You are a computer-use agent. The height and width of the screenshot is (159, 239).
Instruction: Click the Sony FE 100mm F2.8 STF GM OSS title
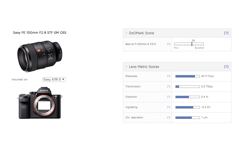(40, 33)
